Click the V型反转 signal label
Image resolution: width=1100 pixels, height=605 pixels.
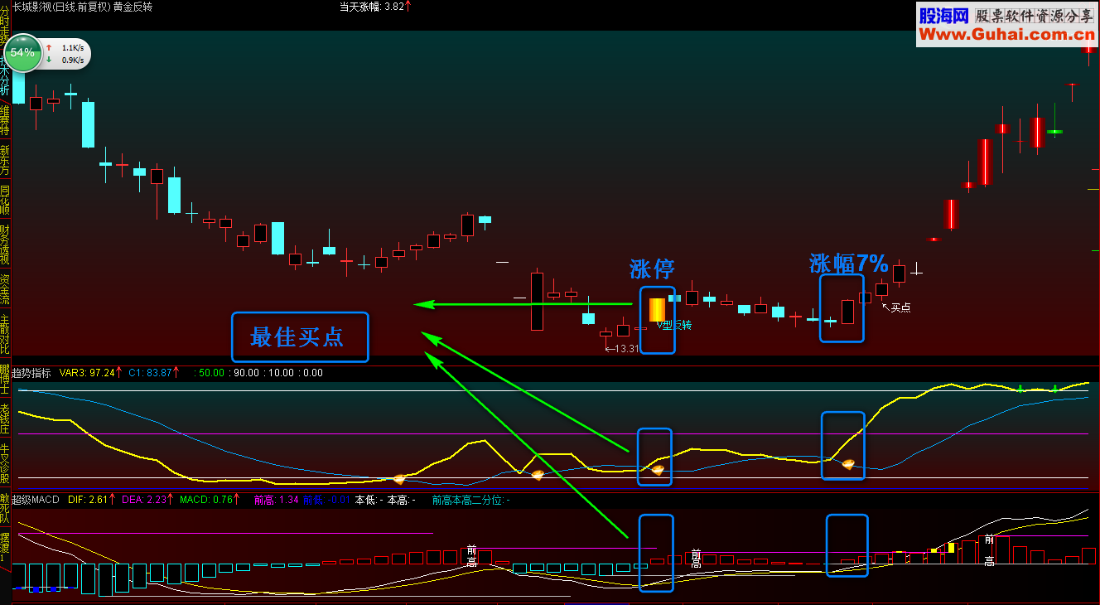click(x=674, y=325)
